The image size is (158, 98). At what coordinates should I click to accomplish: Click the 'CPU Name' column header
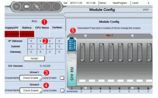pyautogui.click(x=42, y=28)
